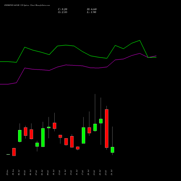Click the 30 Jun date label on axis
This screenshot has height=181, width=181.
[x=13, y=173]
